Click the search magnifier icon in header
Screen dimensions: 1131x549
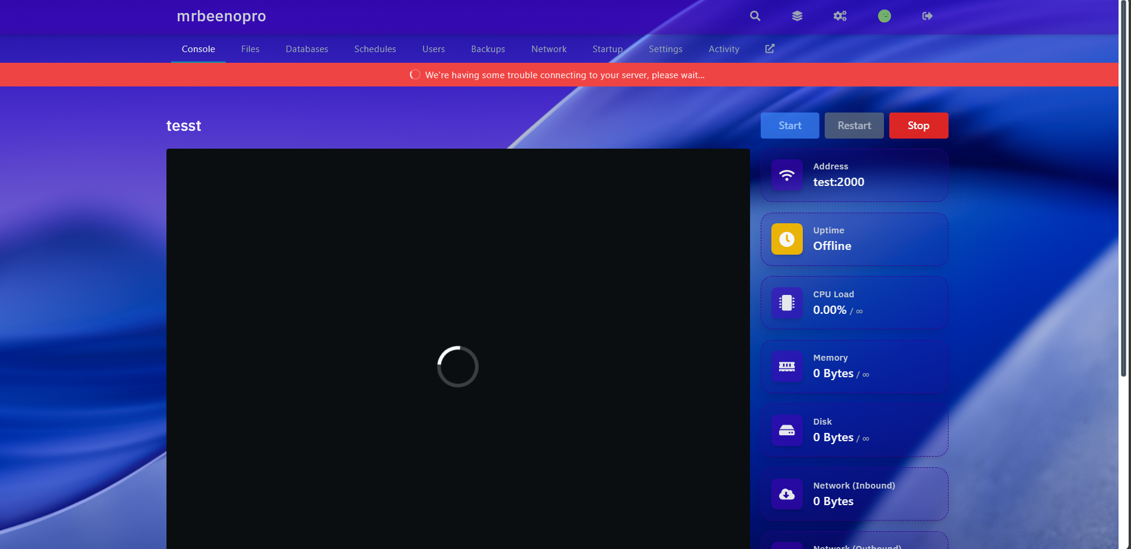click(755, 16)
